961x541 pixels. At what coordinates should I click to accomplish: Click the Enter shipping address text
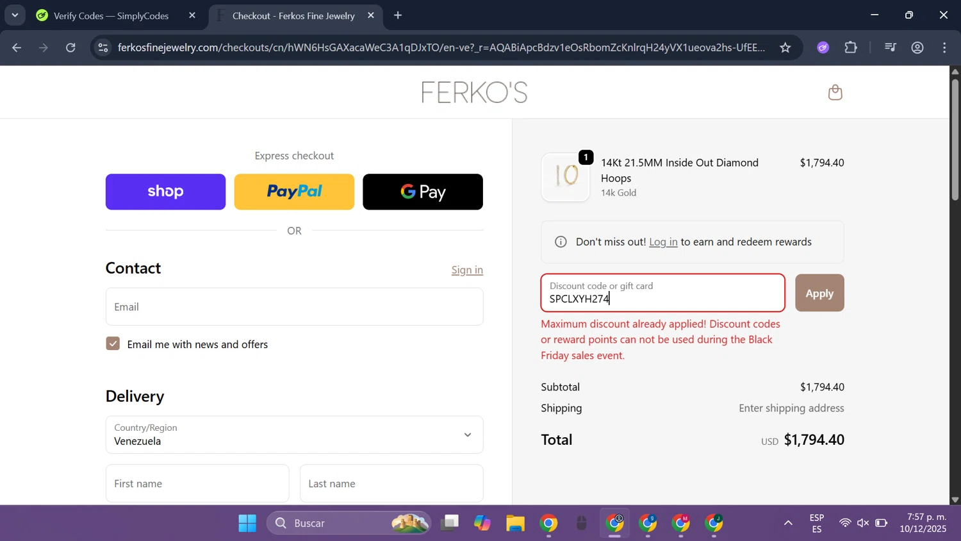(791, 408)
